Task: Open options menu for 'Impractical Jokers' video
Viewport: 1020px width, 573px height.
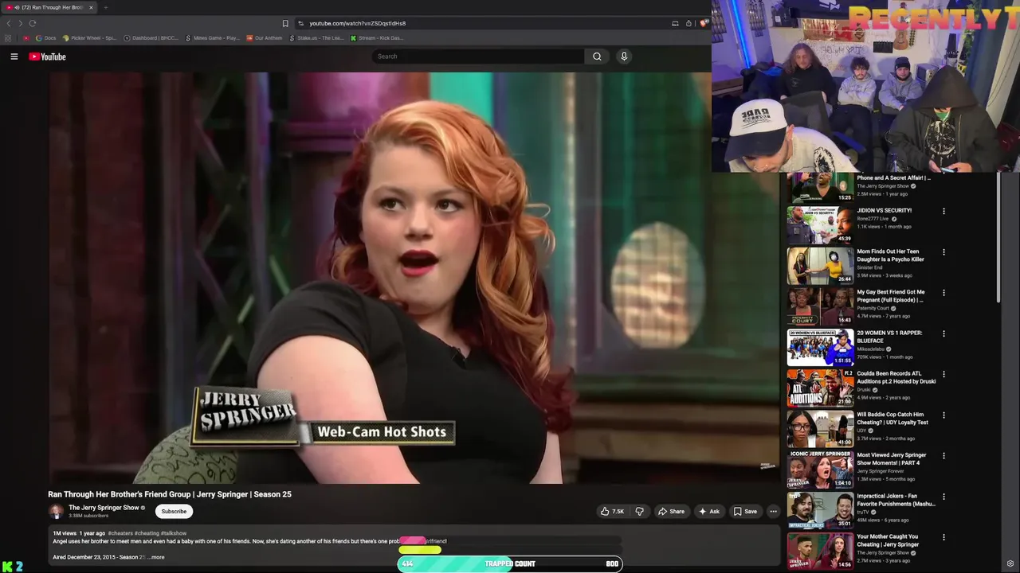Action: click(x=943, y=497)
